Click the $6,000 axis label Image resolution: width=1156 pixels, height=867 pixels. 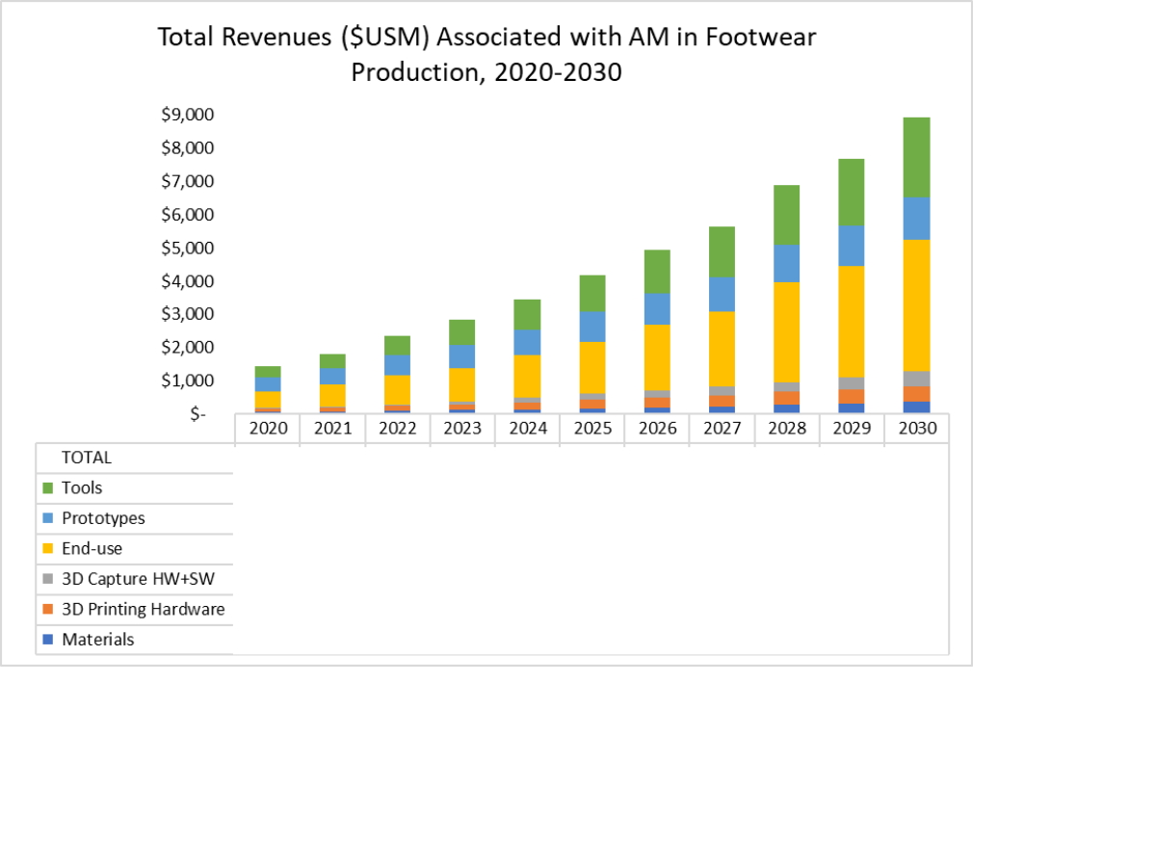click(188, 215)
